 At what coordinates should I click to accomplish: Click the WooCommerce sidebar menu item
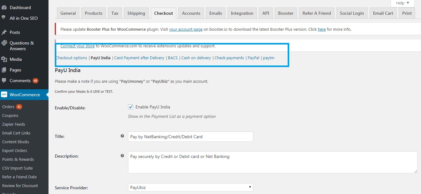tap(24, 95)
